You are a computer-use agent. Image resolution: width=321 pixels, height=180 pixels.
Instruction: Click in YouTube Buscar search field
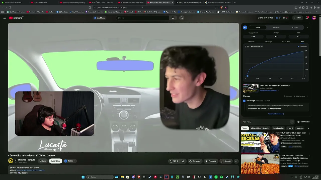coord(143,18)
